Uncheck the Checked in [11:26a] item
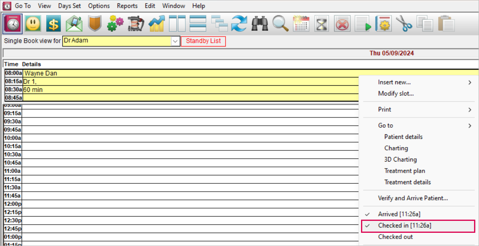The width and height of the screenshot is (479, 246). click(x=404, y=226)
